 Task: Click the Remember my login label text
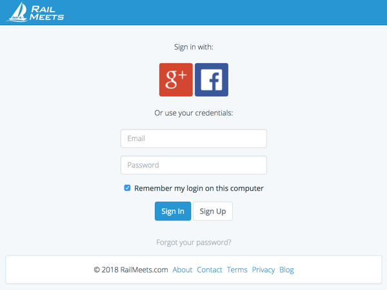(199, 188)
